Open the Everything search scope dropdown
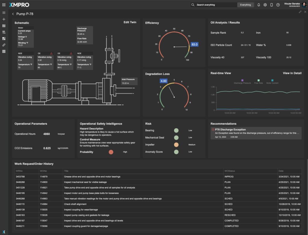Image resolution: width=308 pixels, height=235 pixels. [245, 5]
